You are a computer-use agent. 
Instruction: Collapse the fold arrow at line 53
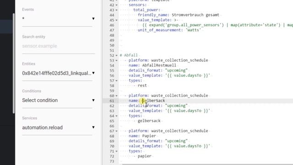(x=117, y=60)
